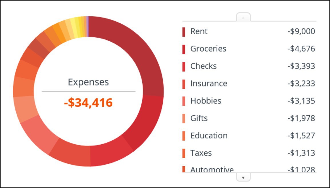Click the partially visible Automotive category label
Screen dimensions: 330x188
pyautogui.click(x=212, y=169)
